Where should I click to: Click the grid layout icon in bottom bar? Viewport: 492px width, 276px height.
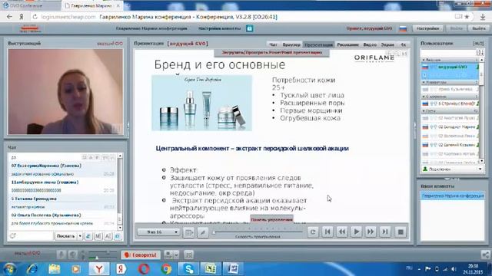[188, 255]
